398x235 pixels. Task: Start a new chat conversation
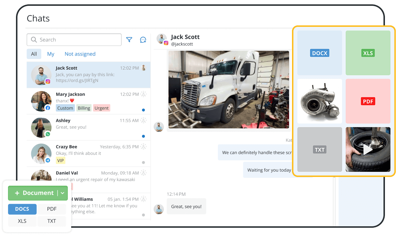[x=143, y=40]
